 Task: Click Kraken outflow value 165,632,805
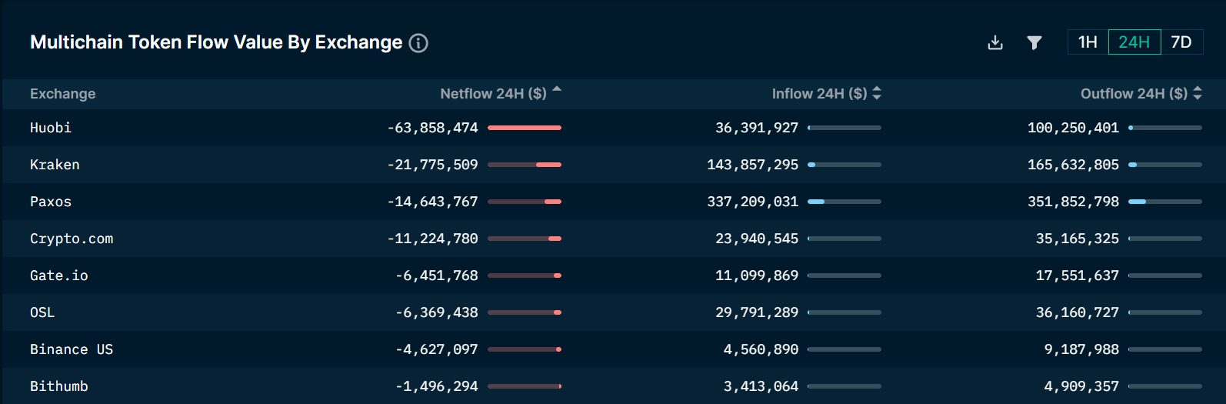tap(1074, 165)
